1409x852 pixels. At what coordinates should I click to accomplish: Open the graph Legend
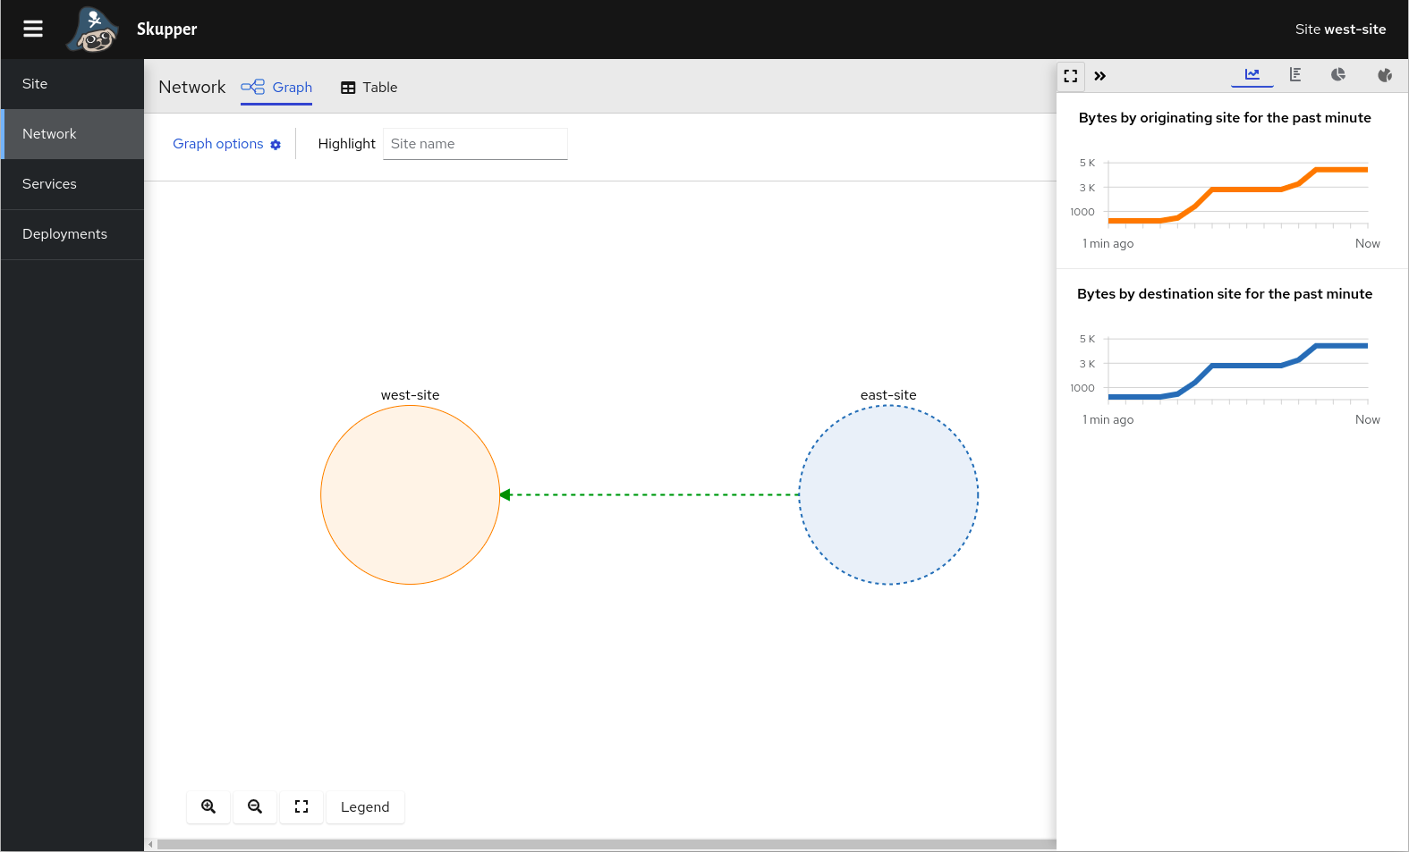(365, 806)
